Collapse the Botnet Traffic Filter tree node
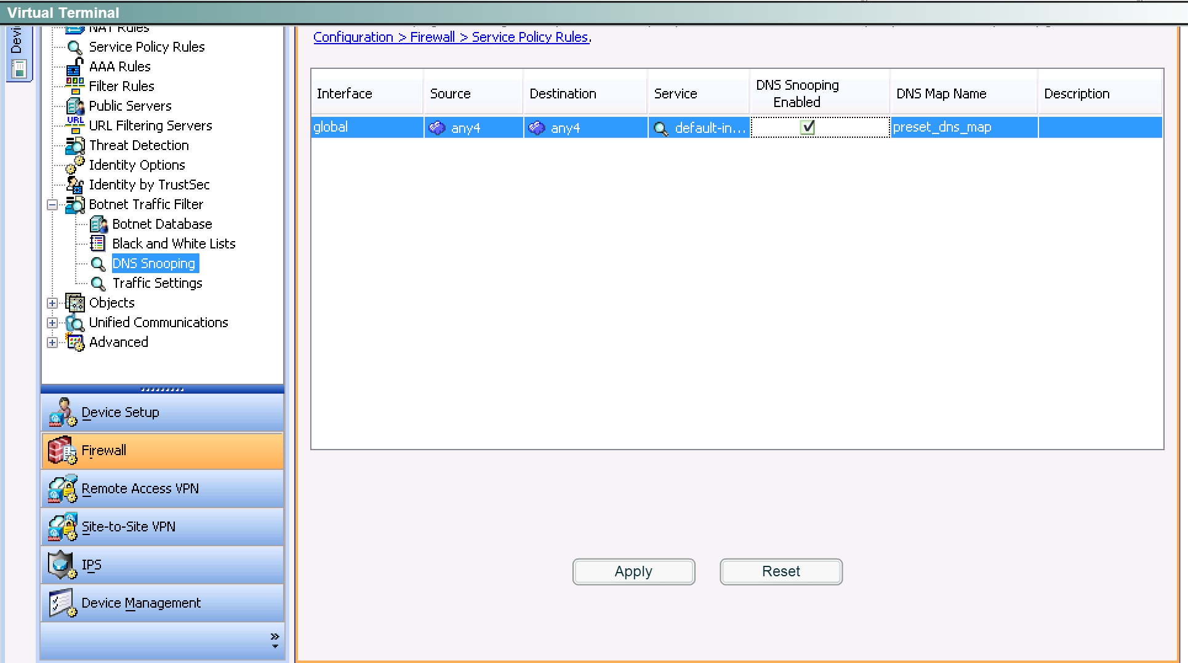This screenshot has width=1188, height=663. (52, 205)
